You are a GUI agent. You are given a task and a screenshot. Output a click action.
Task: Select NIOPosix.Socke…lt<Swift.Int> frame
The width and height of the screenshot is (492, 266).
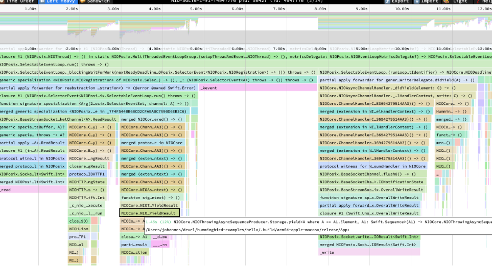[33, 174]
